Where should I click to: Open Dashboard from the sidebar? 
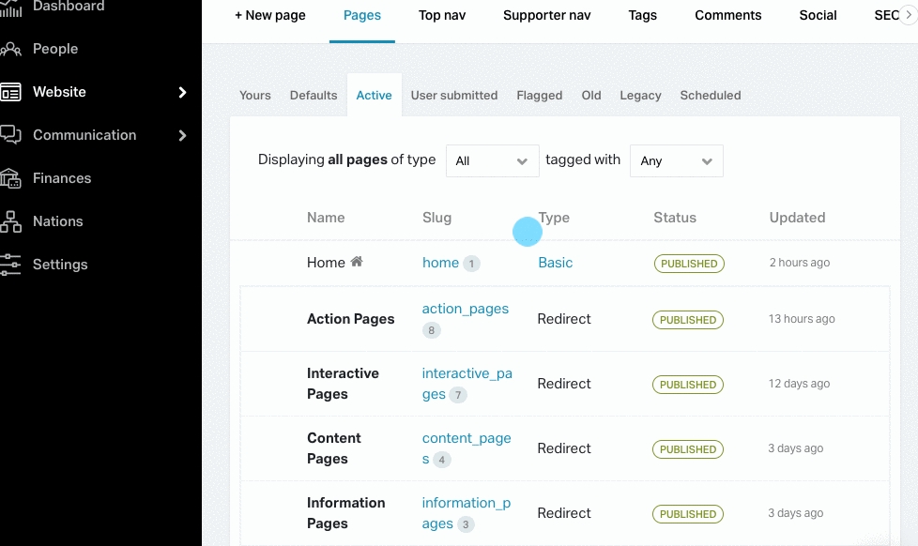point(66,6)
